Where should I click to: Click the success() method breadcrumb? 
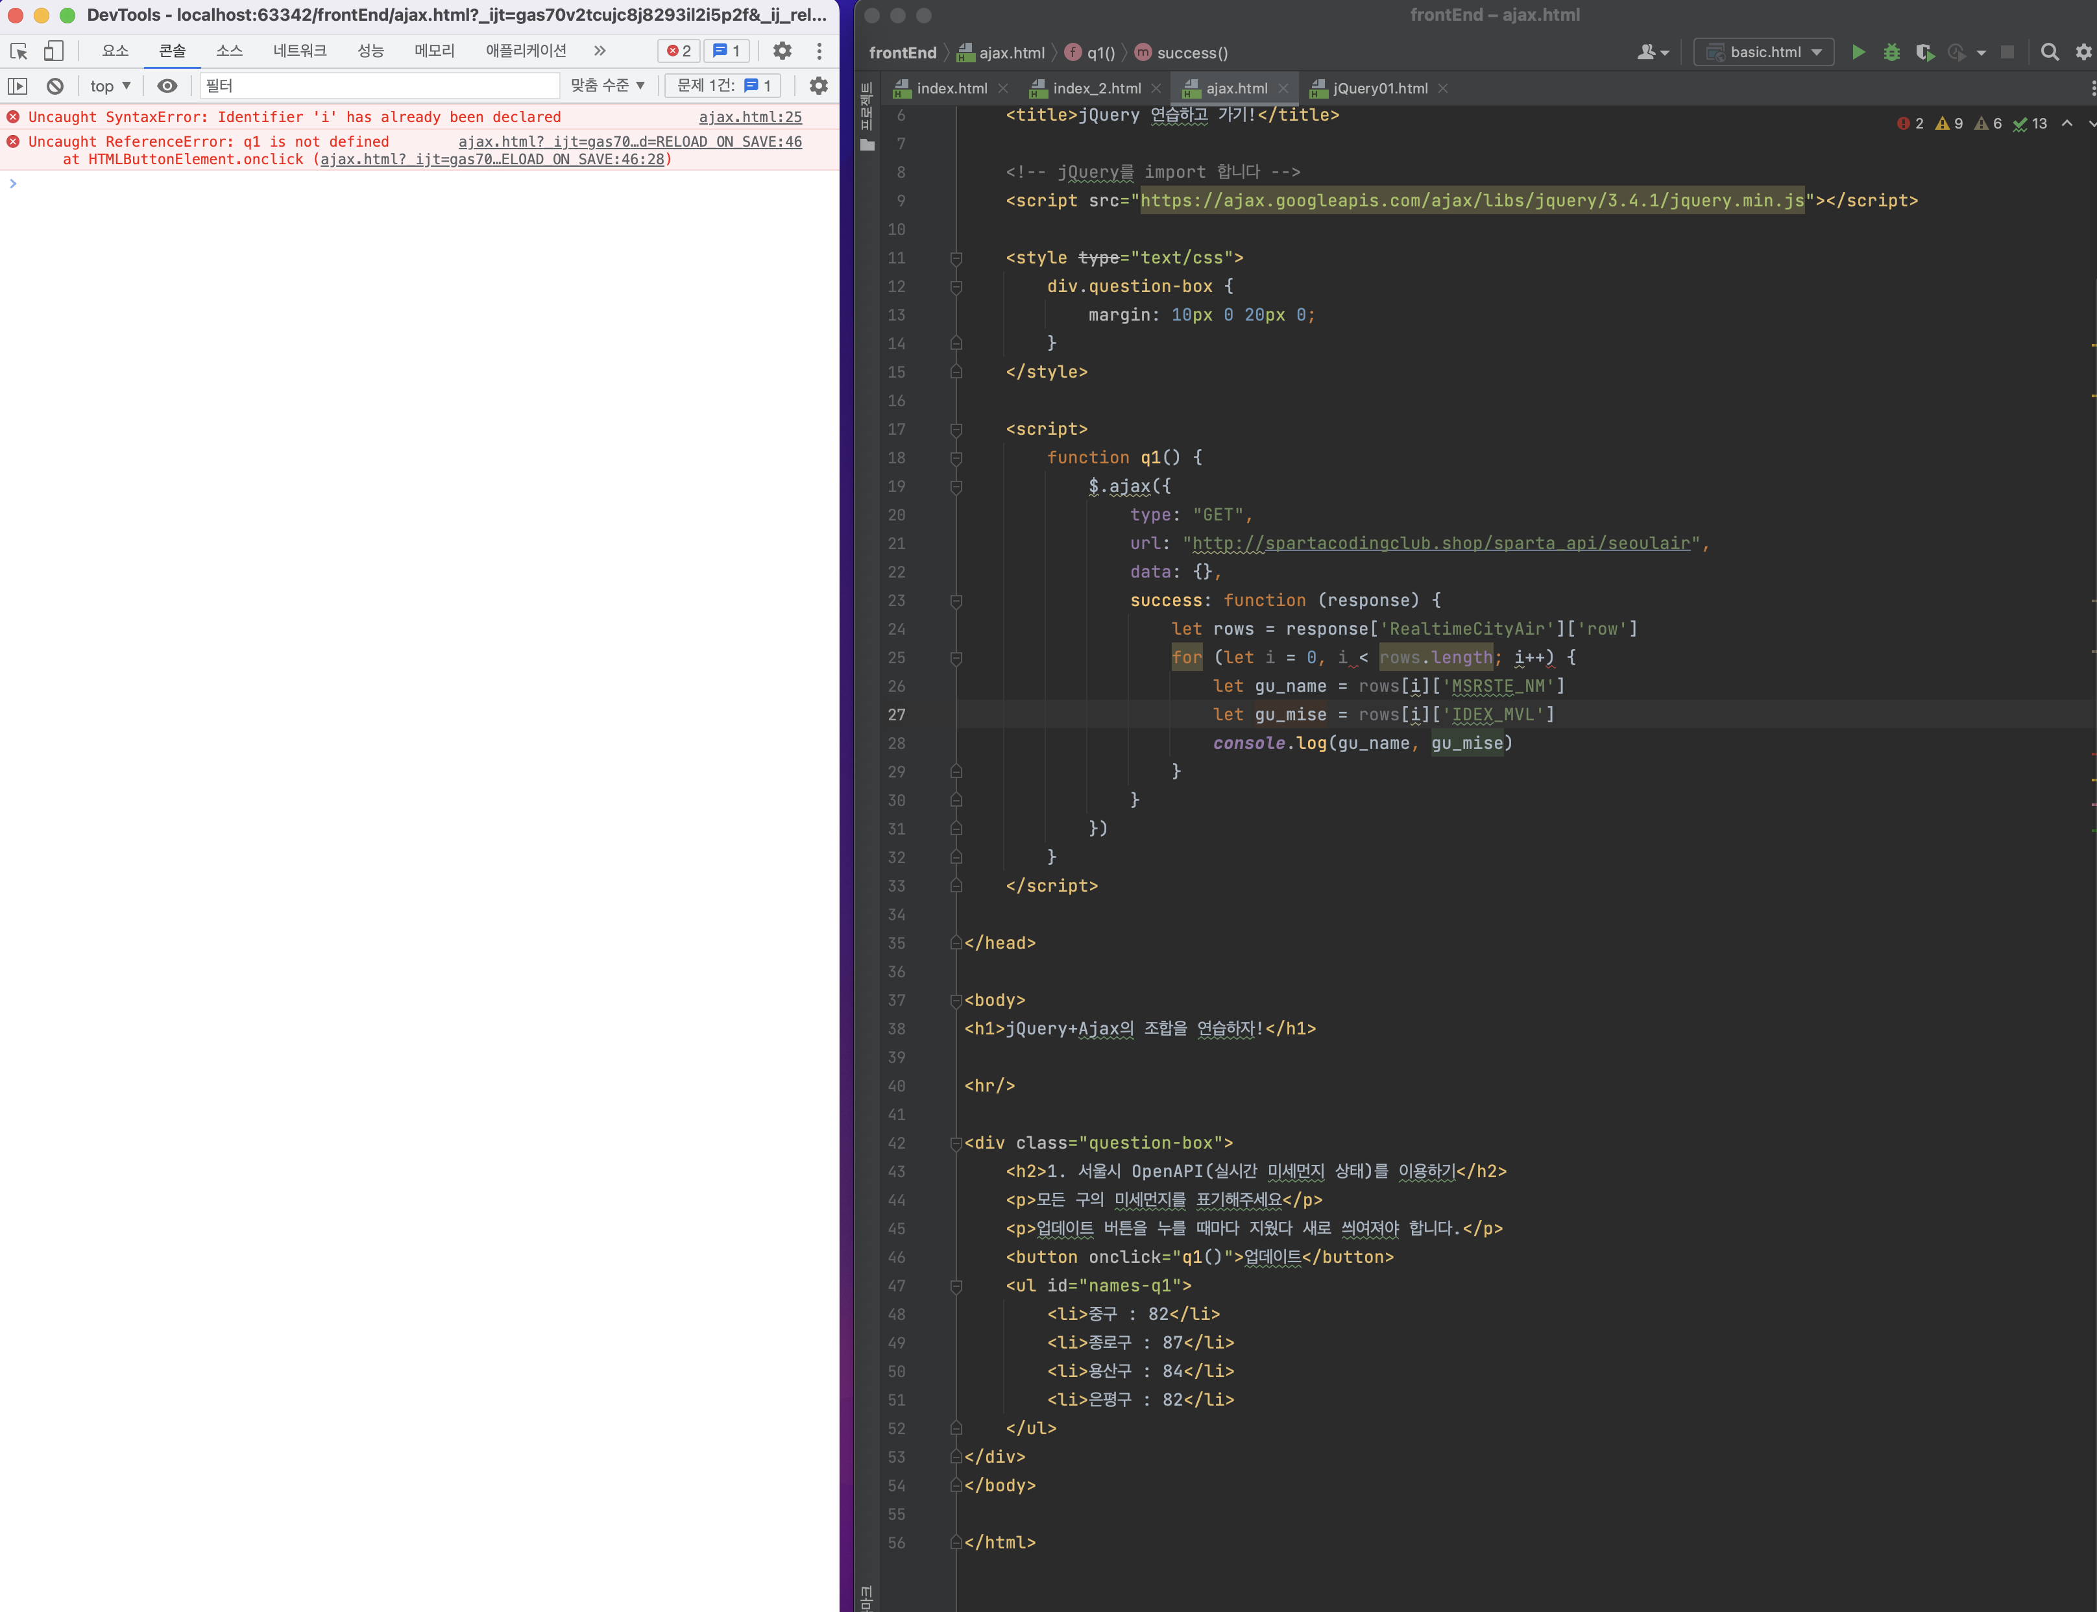pyautogui.click(x=1181, y=53)
